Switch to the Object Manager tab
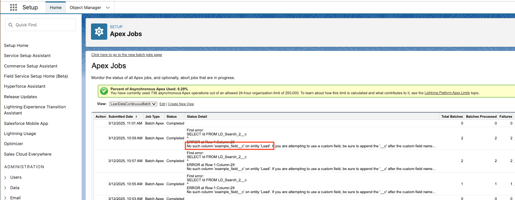The height and width of the screenshot is (200, 515). (x=85, y=8)
